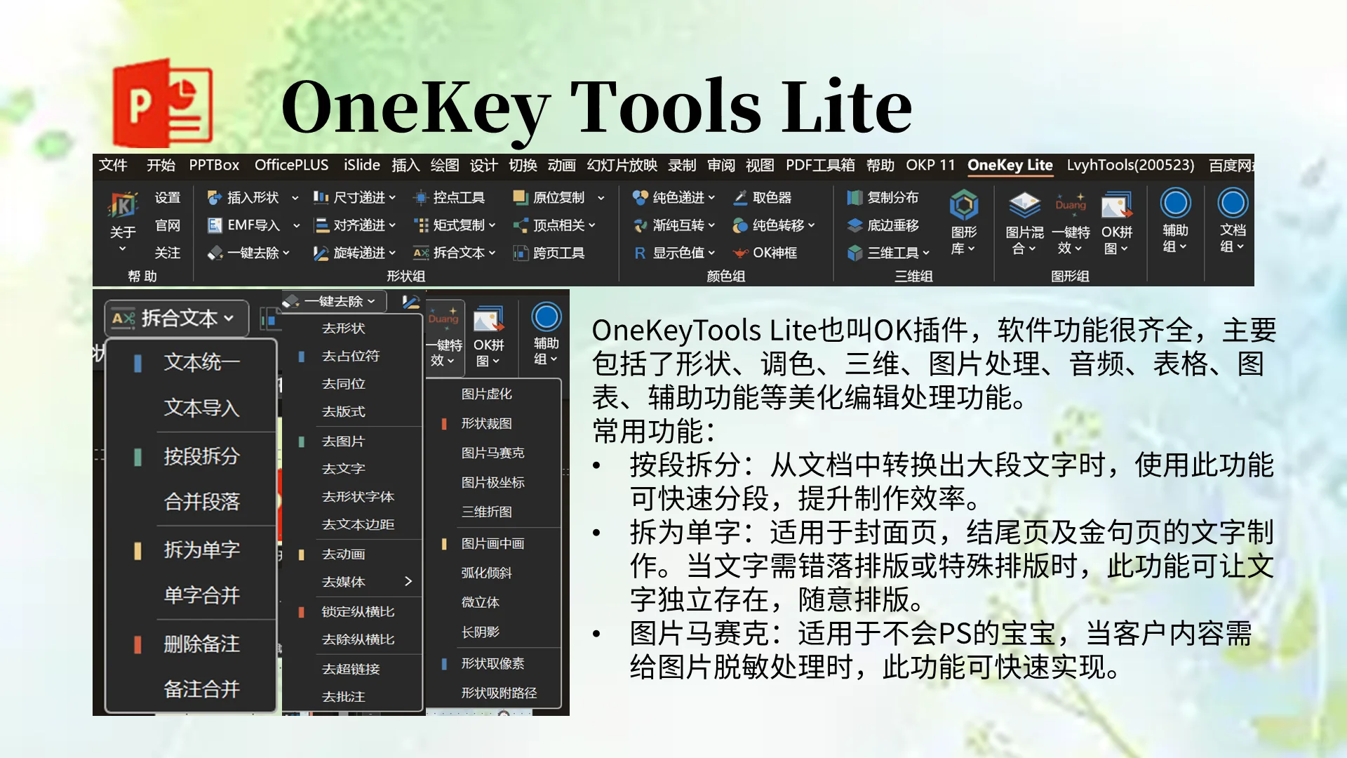Open the OK拼图 picture collage icon
The height and width of the screenshot is (758, 1347).
click(x=1116, y=205)
